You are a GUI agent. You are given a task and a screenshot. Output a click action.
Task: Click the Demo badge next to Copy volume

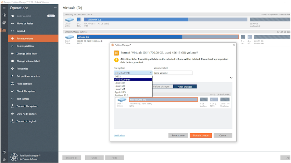coord(51,16)
